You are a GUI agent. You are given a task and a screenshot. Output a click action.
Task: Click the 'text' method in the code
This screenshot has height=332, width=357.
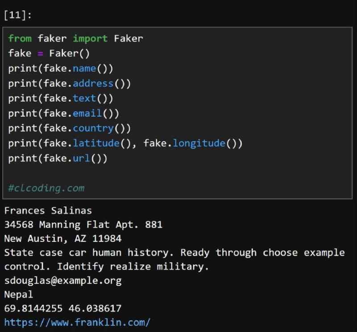pyautogui.click(x=84, y=98)
